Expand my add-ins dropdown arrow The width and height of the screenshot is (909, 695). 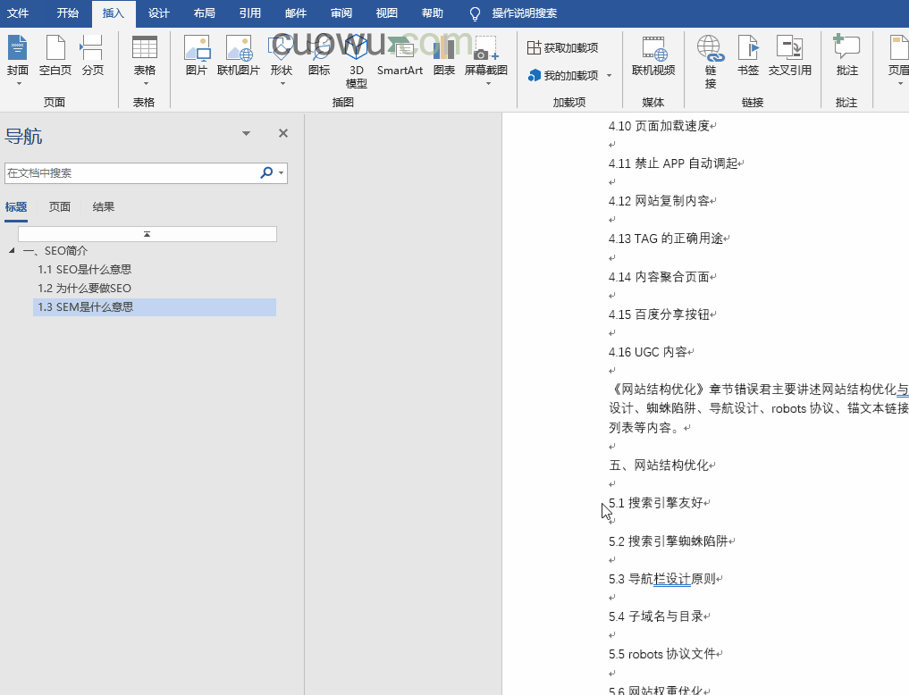point(609,75)
